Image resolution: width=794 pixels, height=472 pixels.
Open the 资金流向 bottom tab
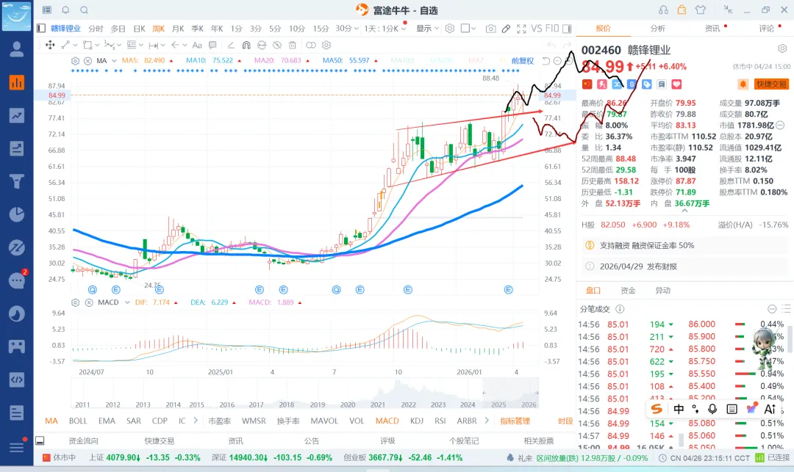[x=84, y=440]
